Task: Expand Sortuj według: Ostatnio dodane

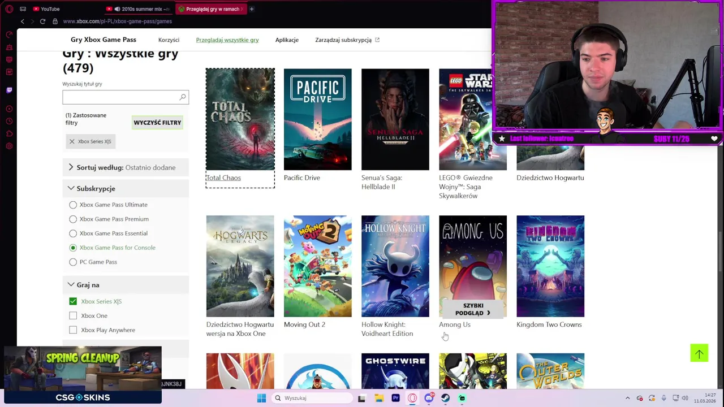Action: pos(126,167)
